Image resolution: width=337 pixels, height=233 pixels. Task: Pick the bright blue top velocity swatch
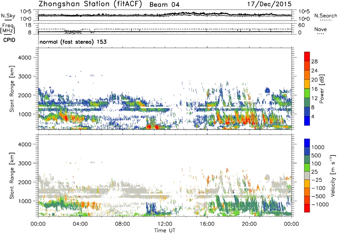(x=307, y=143)
